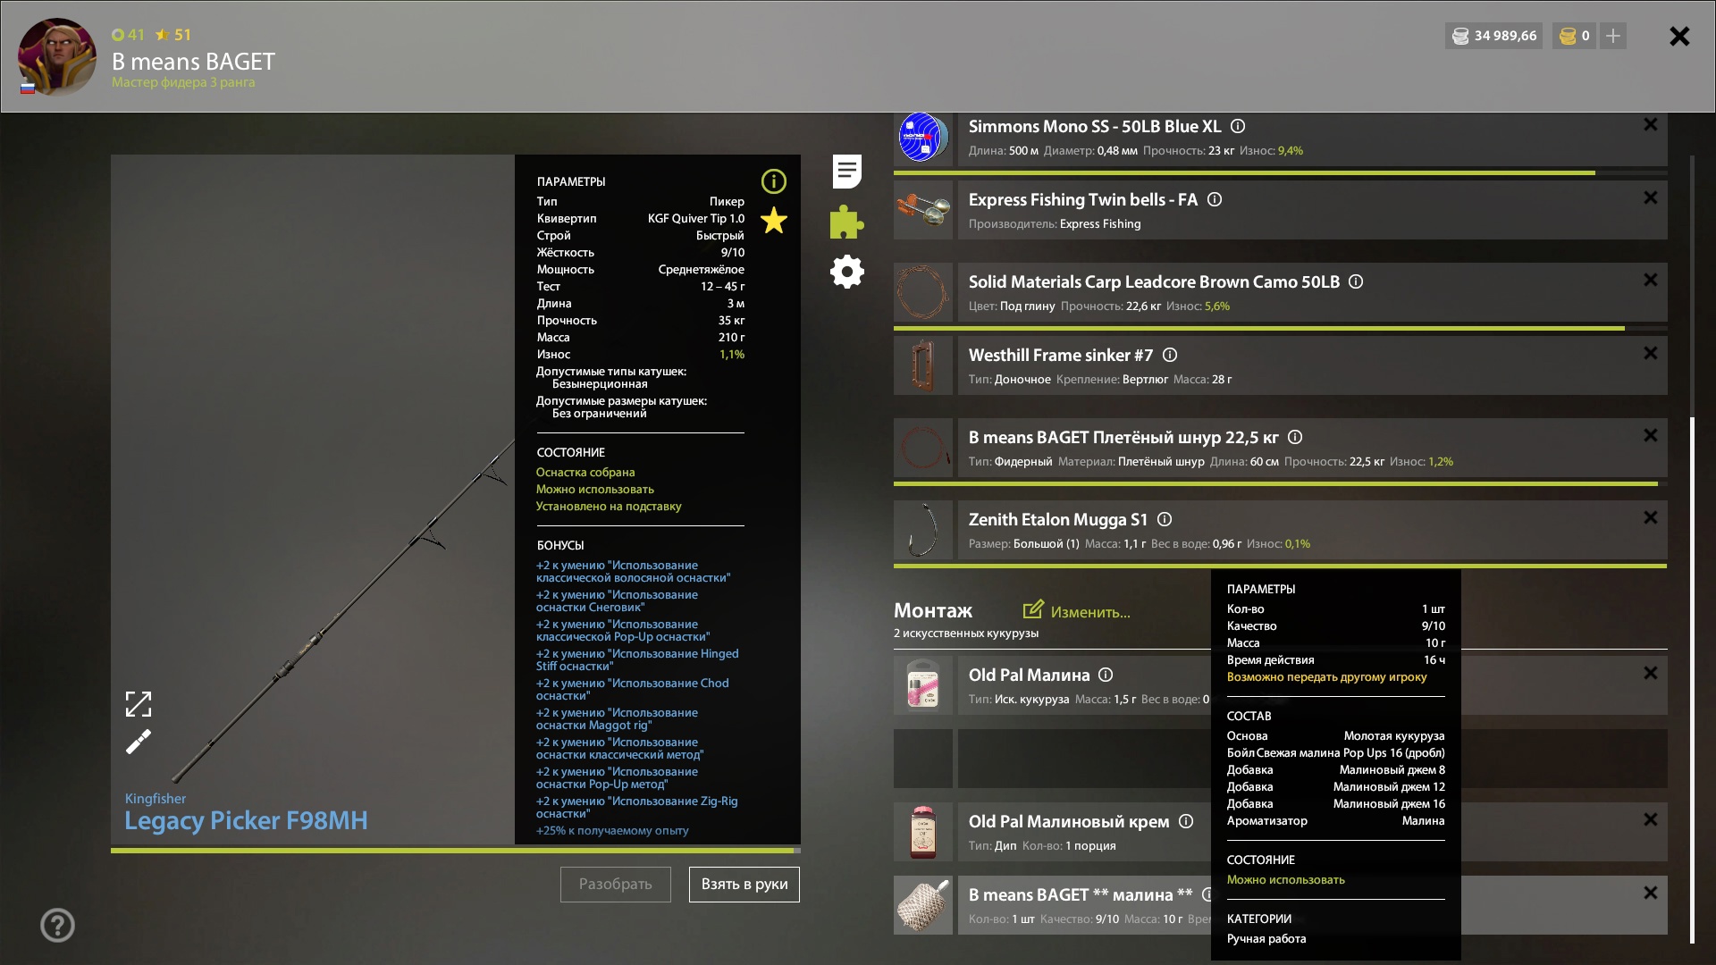Remove Solid Materials Carp Leadcore

[x=1651, y=280]
